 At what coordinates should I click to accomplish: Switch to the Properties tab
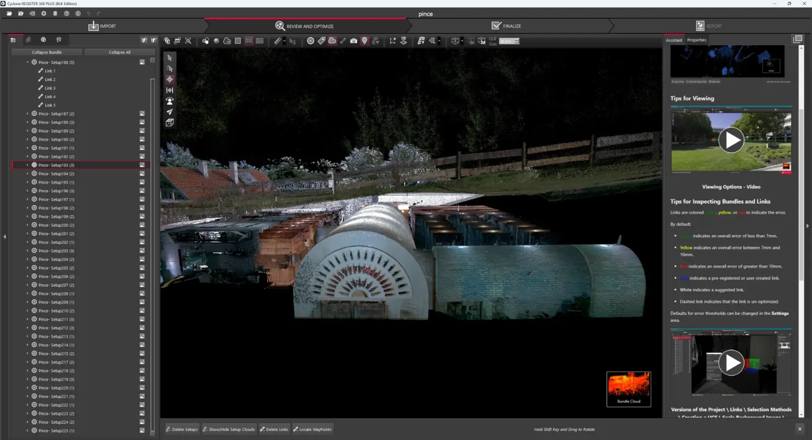point(696,40)
